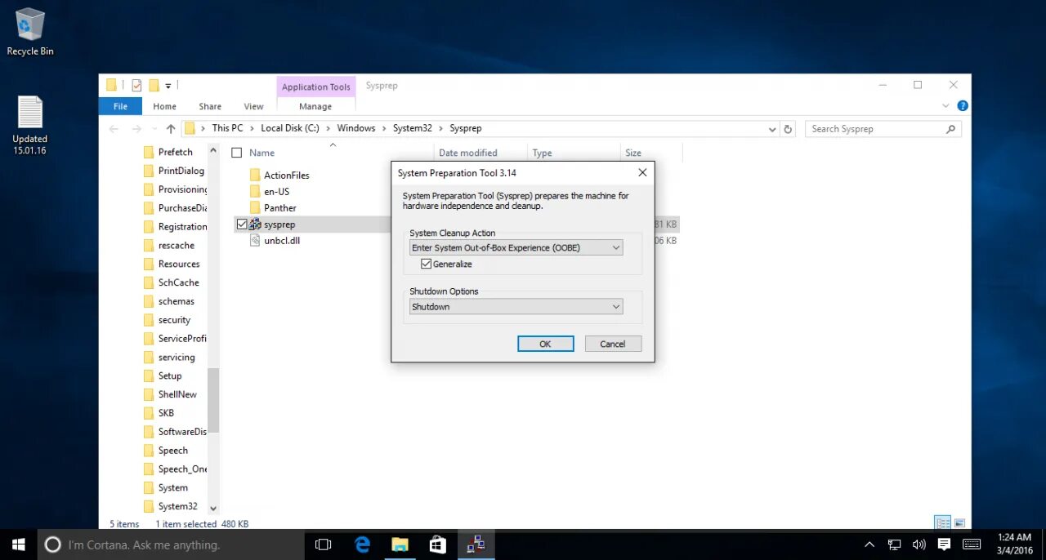Close the System Preparation Tool dialog

click(x=642, y=173)
